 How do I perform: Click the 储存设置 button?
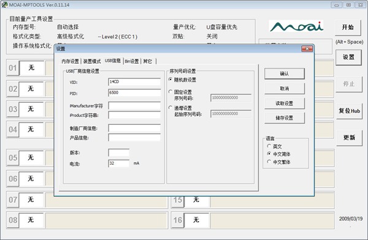coord(285,118)
